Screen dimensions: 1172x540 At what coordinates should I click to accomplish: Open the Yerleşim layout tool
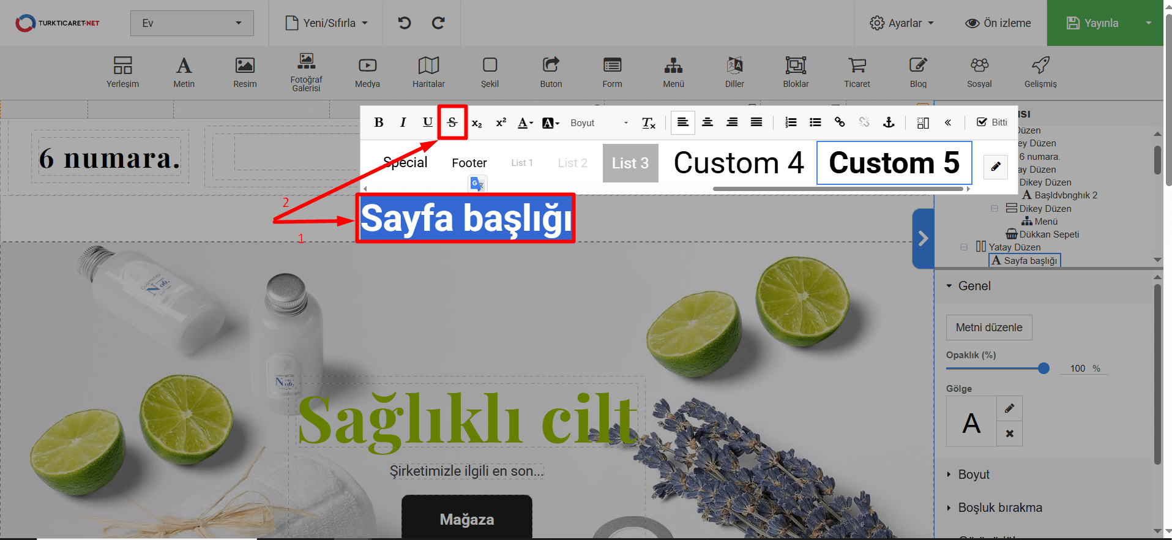(122, 72)
